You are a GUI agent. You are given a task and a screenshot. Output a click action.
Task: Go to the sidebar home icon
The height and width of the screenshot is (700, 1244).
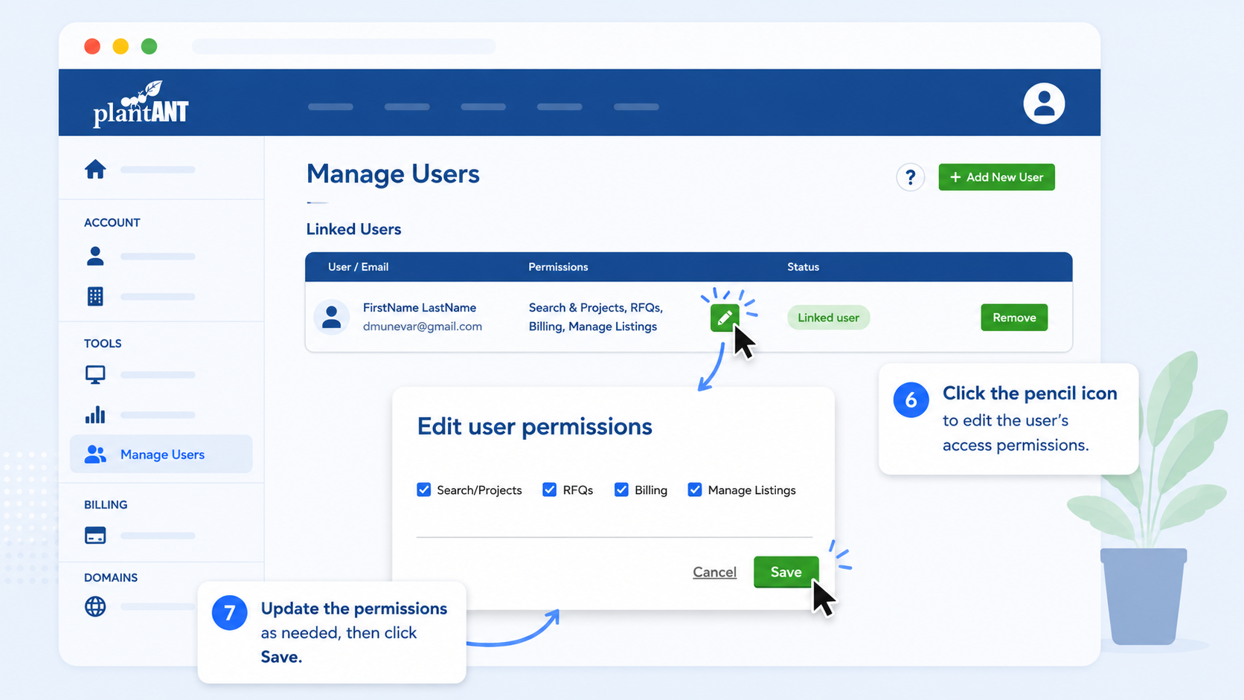click(x=95, y=169)
